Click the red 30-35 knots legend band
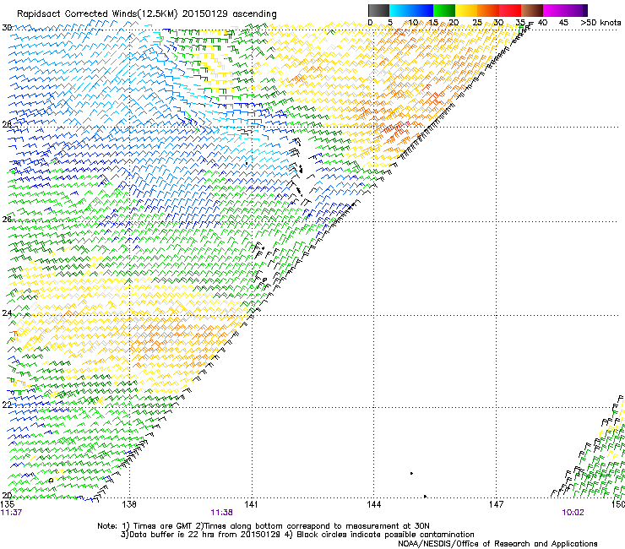Viewport: 625px width, 549px height. (510, 10)
